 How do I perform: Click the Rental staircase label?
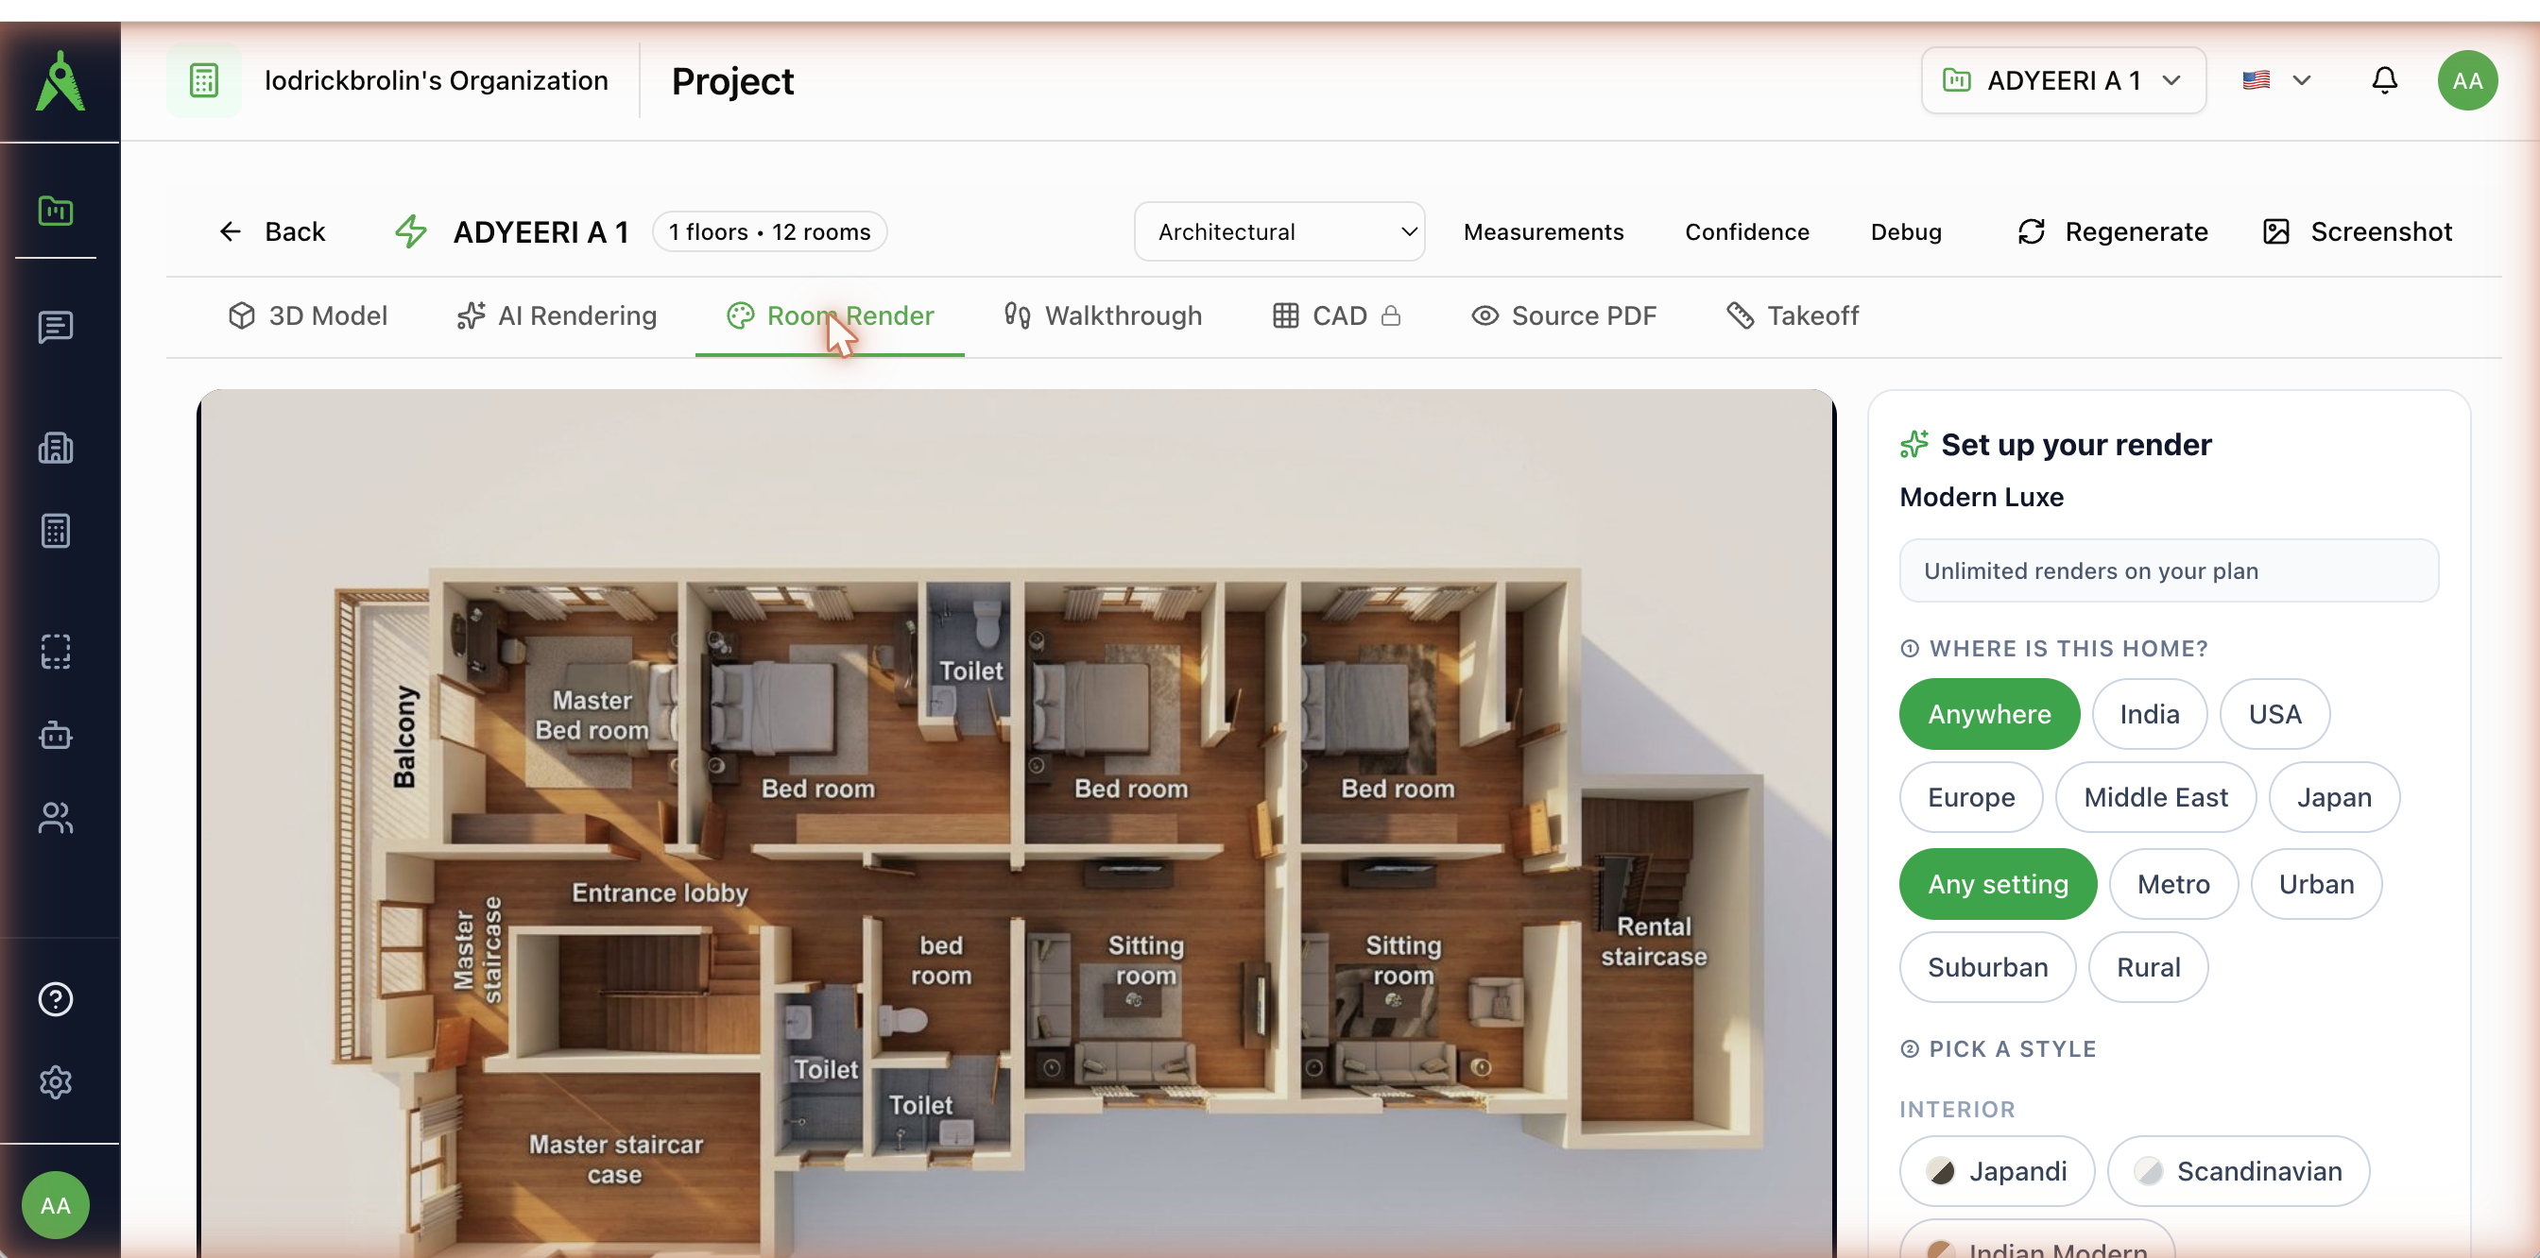click(x=1654, y=941)
